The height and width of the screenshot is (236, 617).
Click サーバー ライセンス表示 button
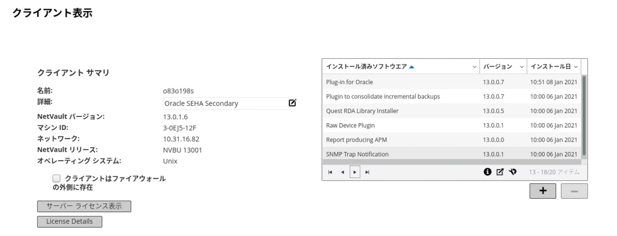point(84,206)
